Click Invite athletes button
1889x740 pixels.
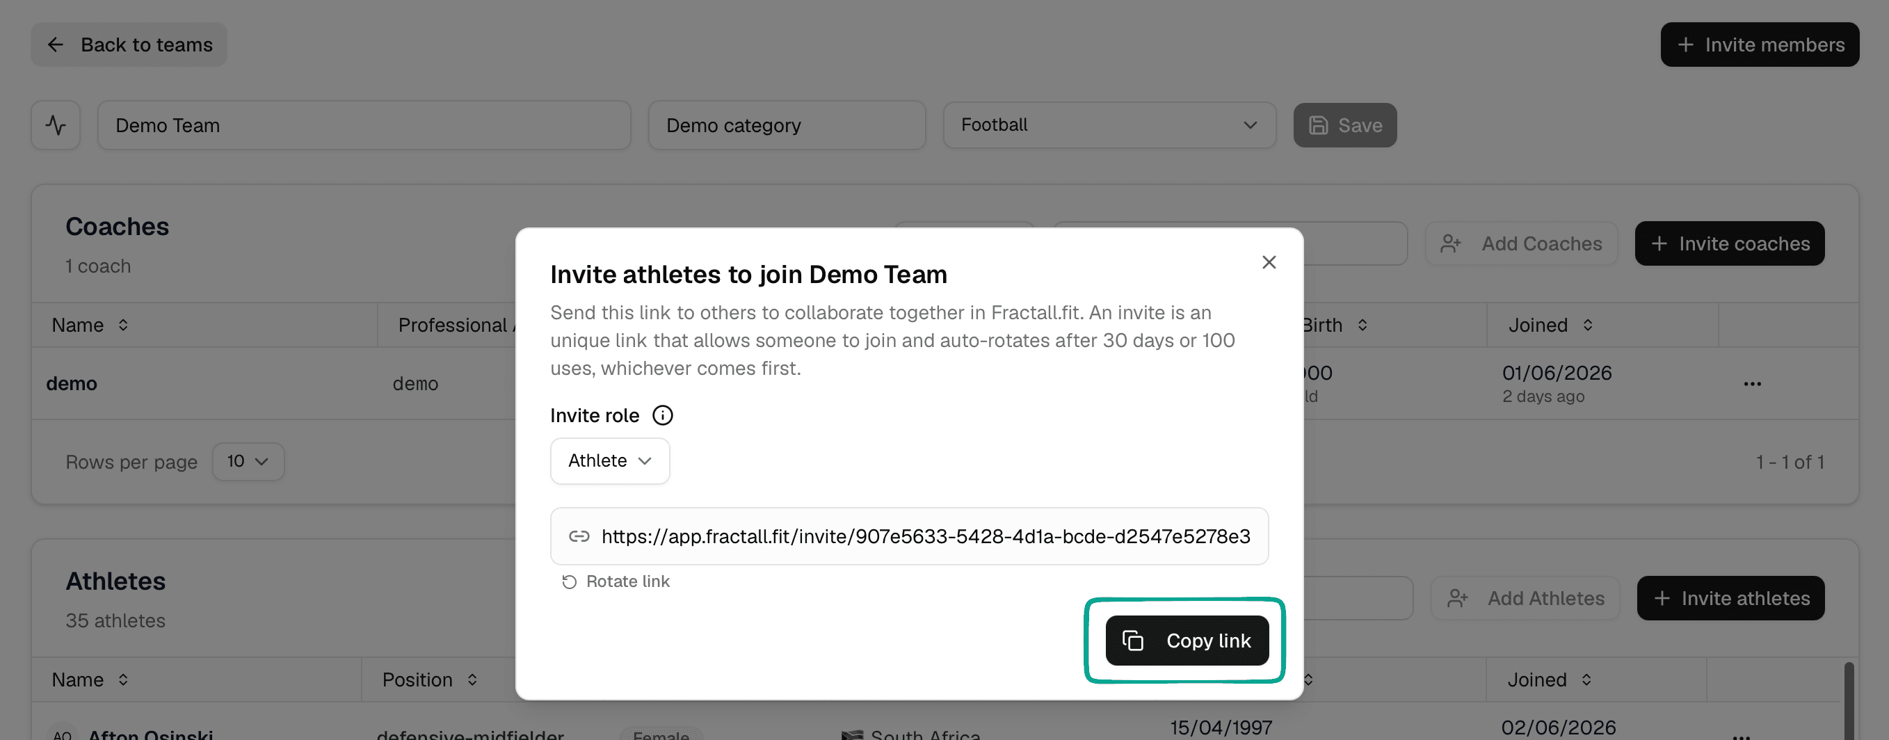tap(1730, 597)
